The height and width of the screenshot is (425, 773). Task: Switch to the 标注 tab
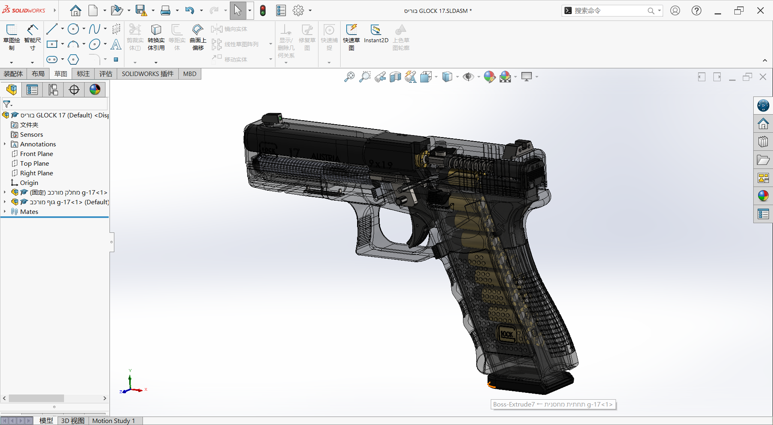pos(83,74)
